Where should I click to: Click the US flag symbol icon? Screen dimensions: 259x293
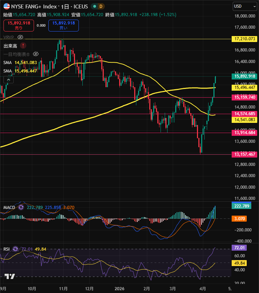click(7, 6)
